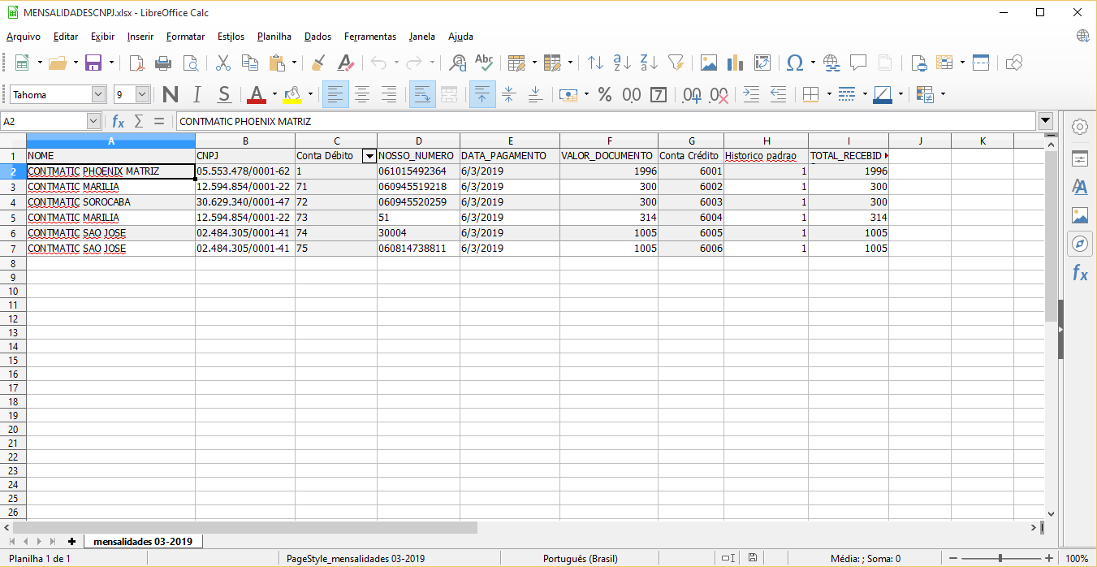Click the Sum sigma icon
The width and height of the screenshot is (1097, 567).
pos(138,121)
